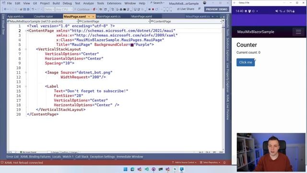Open the Call Stack panel tab
The height and width of the screenshot is (173, 307).
click(82, 157)
